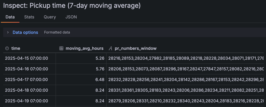Click the 5.26 moving average value
Image resolution: width=266 pixels, height=107 pixels.
tap(100, 58)
